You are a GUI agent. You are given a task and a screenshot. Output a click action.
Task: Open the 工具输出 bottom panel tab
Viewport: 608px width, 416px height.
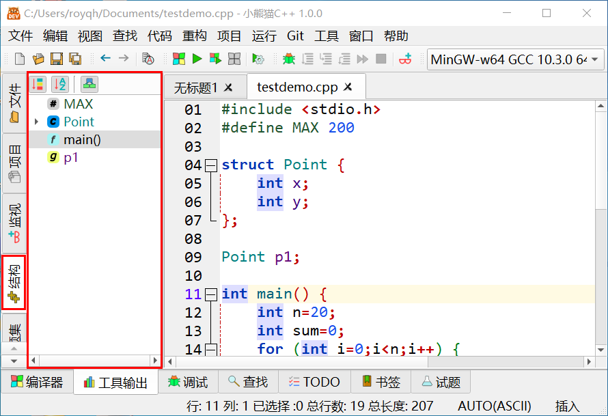click(115, 383)
